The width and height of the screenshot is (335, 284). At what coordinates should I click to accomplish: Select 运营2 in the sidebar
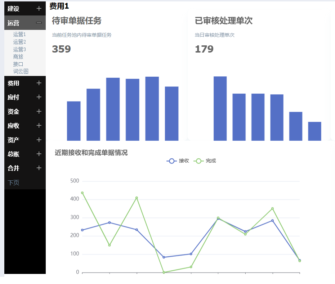[19, 42]
